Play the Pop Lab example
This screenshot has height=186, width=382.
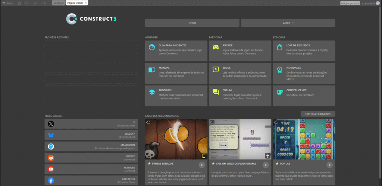[x=329, y=165]
